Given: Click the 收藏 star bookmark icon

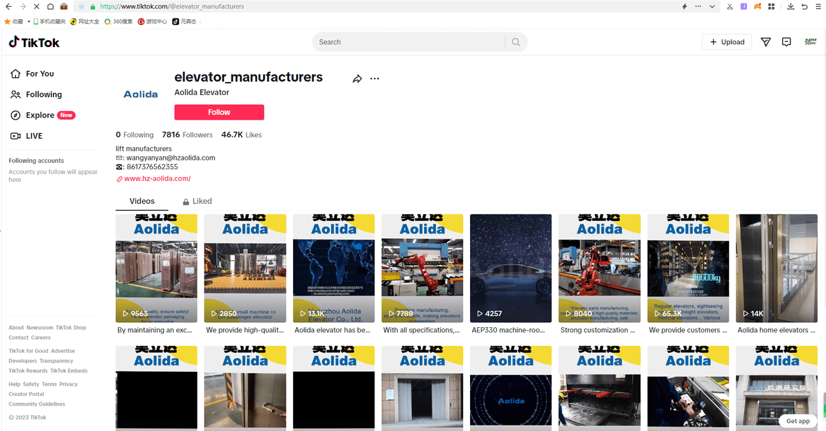Looking at the screenshot, I should point(13,22).
